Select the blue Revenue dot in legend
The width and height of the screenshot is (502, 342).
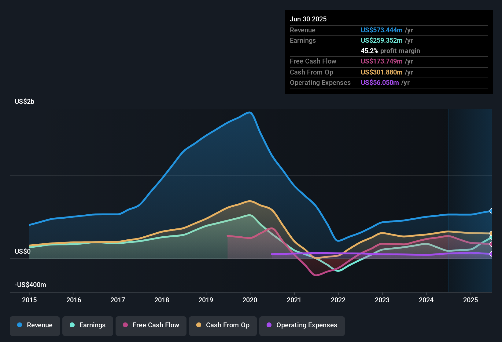(19, 325)
